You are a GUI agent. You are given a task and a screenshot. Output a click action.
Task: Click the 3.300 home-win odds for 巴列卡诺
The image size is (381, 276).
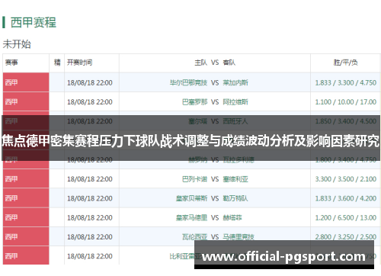click(323, 179)
